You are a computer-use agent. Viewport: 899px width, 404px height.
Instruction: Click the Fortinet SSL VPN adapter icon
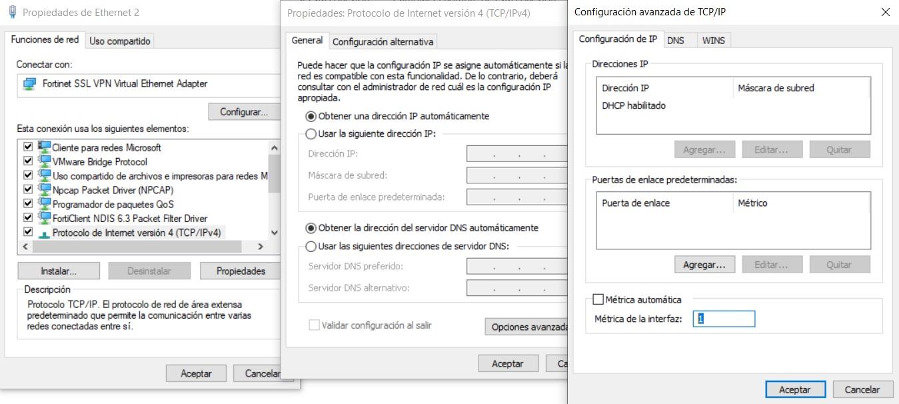click(29, 84)
